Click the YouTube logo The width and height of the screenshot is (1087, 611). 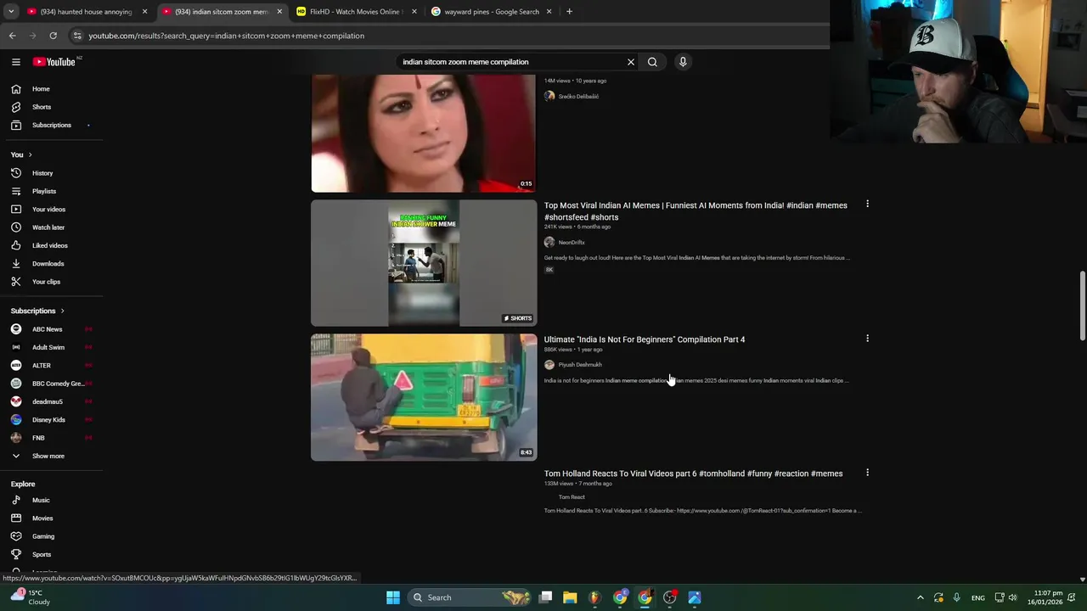56,62
